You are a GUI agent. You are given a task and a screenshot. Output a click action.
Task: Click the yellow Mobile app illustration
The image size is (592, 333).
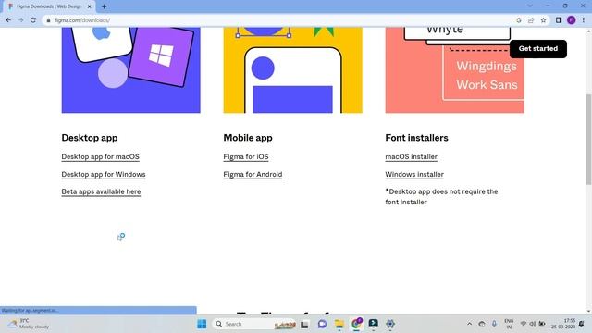point(292,70)
